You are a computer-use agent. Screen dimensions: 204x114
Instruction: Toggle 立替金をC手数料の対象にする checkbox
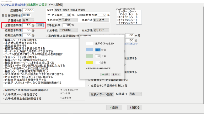89,85
